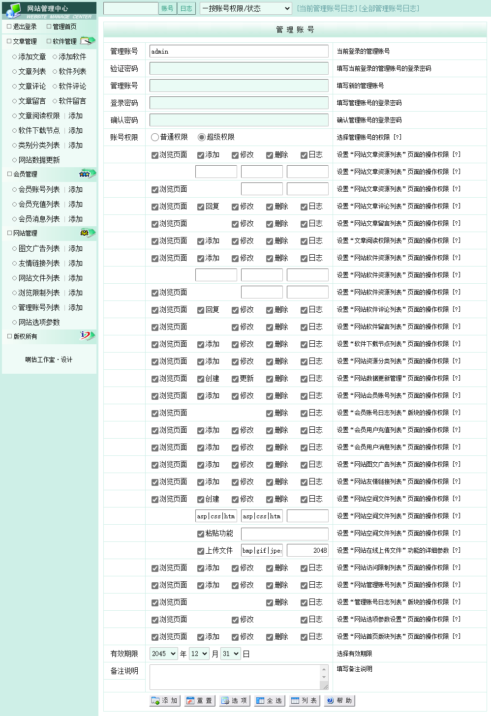This screenshot has width=491, height=716.
Task: Click the [?] help next to 选择管理账号的权限
Action: [398, 137]
